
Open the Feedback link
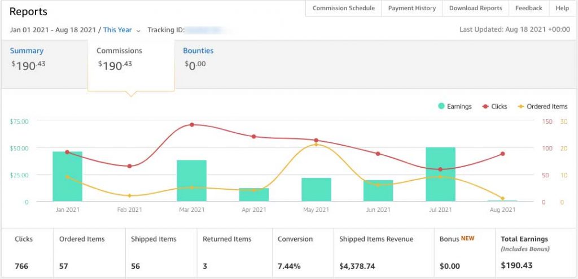(529, 8)
